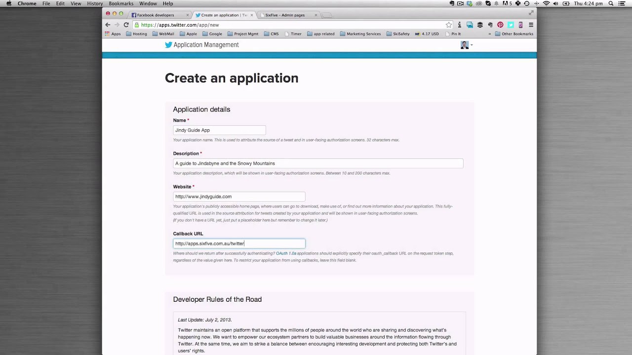Open the View menu

click(x=76, y=3)
